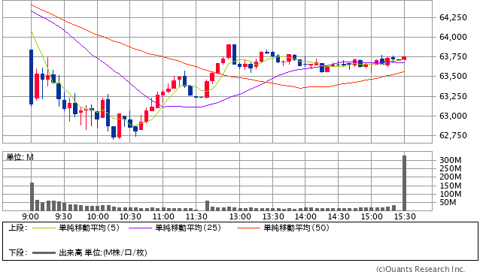This screenshot has width=480, height=272.
Task: Click the 64,000 price axis label
Action: click(x=453, y=37)
